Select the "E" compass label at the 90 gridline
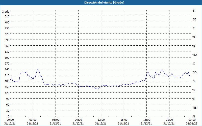This screenshot has width=202, height=126. pos(194,99)
